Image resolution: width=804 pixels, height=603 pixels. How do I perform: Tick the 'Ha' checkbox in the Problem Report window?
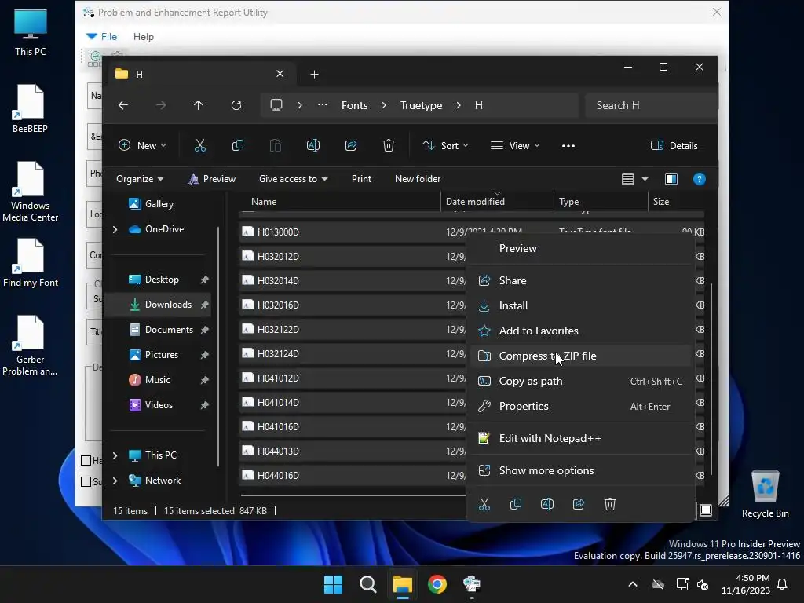(x=86, y=460)
